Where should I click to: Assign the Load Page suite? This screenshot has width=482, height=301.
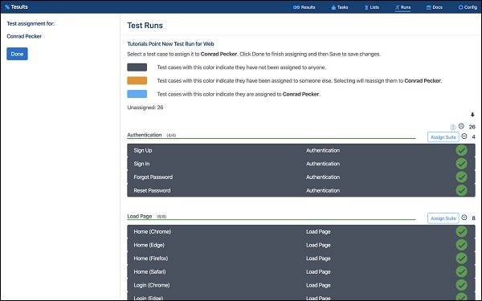tap(443, 218)
